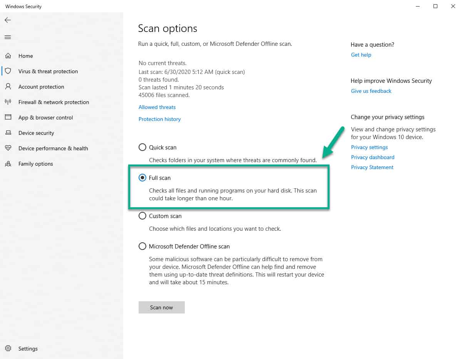Select the Custom scan radio button
Viewport: 462px width, 359px height.
[x=142, y=216]
